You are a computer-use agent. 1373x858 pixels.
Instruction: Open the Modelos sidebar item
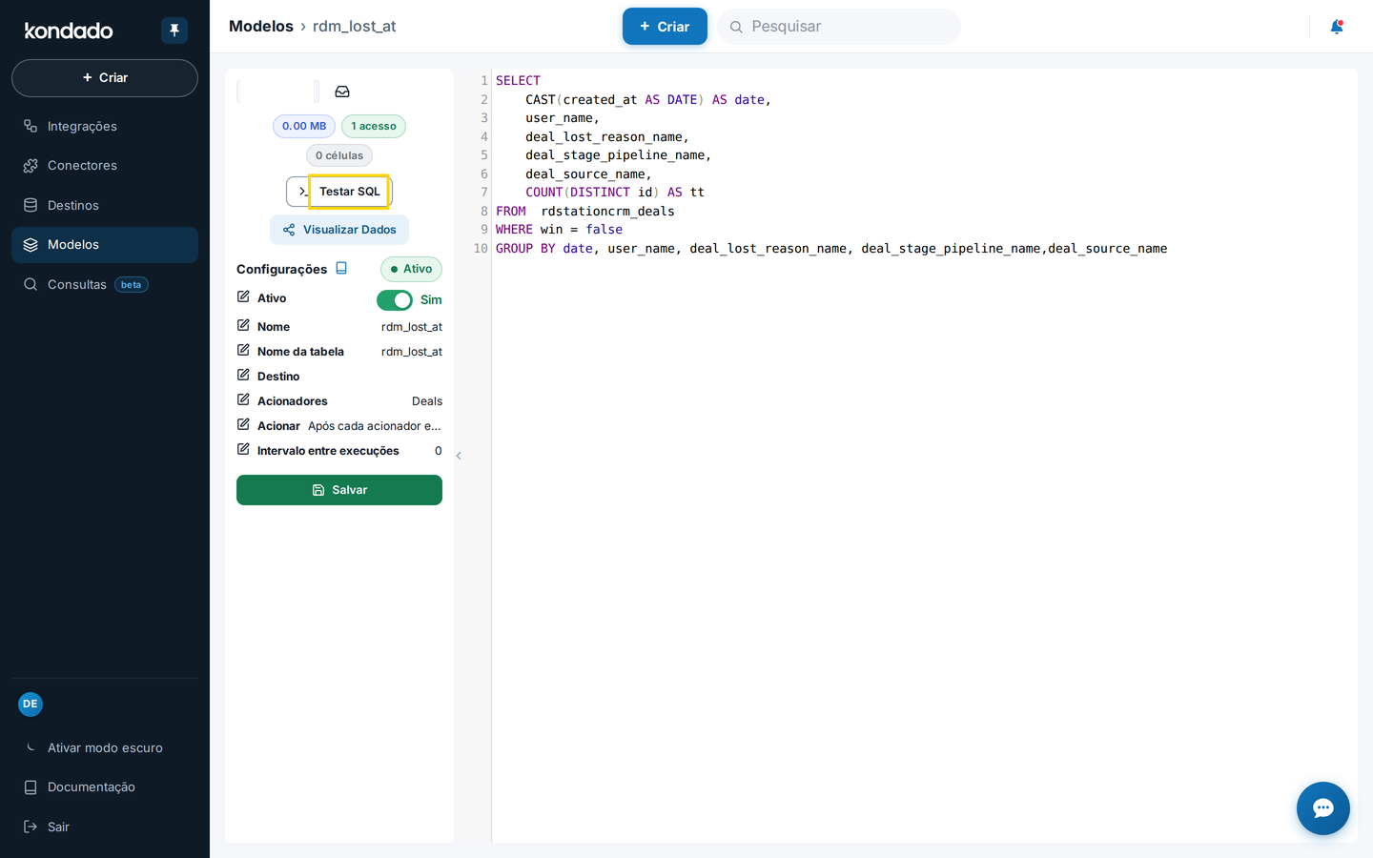[105, 245]
